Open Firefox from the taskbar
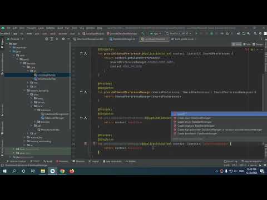 click(x=72, y=171)
